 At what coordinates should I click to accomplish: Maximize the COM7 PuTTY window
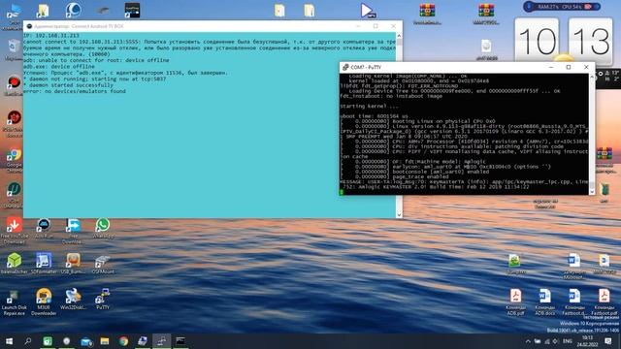569,67
